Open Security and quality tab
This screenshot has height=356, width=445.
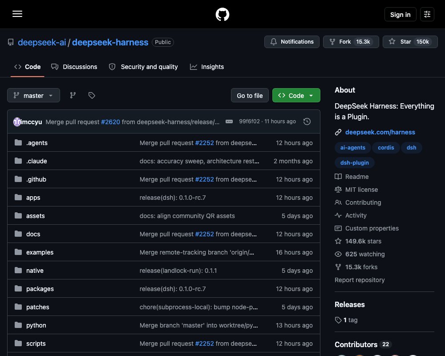tap(143, 67)
